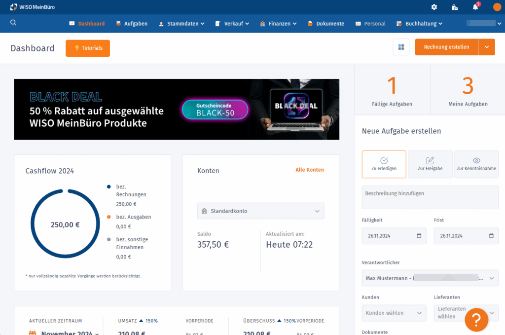The width and height of the screenshot is (505, 335).
Task: Click the Tutorials button
Action: 88,48
